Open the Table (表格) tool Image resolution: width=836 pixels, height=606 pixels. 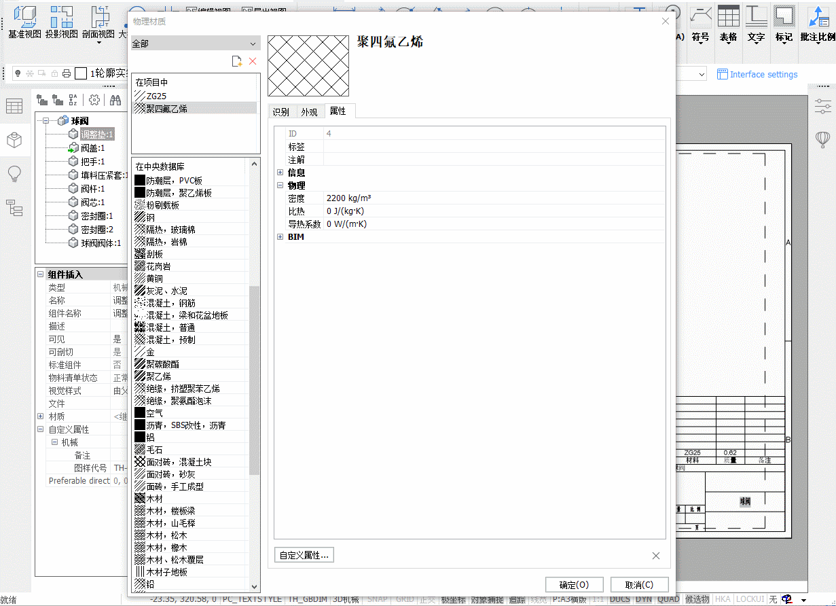(728, 20)
